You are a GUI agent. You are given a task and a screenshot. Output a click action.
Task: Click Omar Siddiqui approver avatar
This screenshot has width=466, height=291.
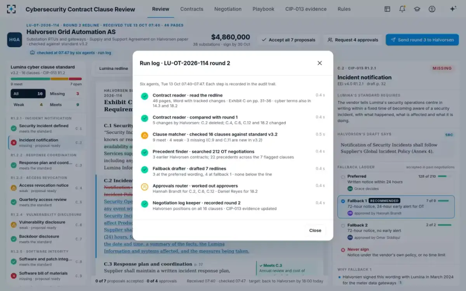[350, 237]
